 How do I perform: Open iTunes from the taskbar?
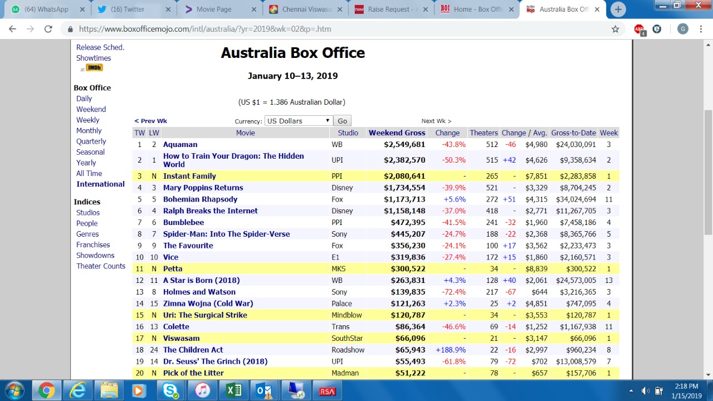point(202,390)
